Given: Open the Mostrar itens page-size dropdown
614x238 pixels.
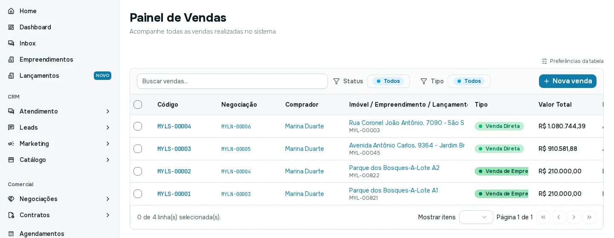Looking at the screenshot, I should (x=476, y=217).
